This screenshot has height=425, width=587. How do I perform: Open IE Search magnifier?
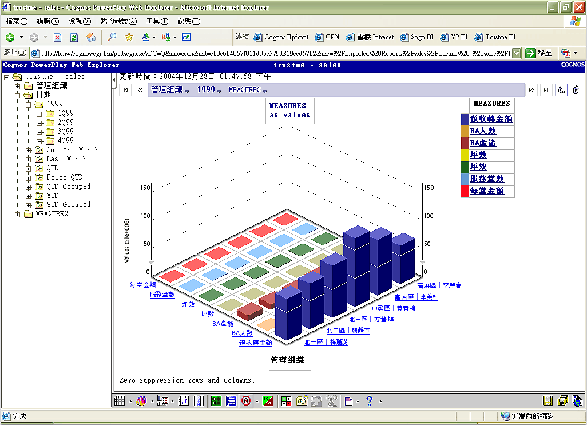(x=112, y=37)
